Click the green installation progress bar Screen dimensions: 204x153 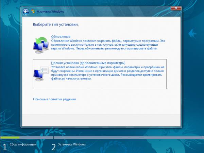(x=10, y=137)
